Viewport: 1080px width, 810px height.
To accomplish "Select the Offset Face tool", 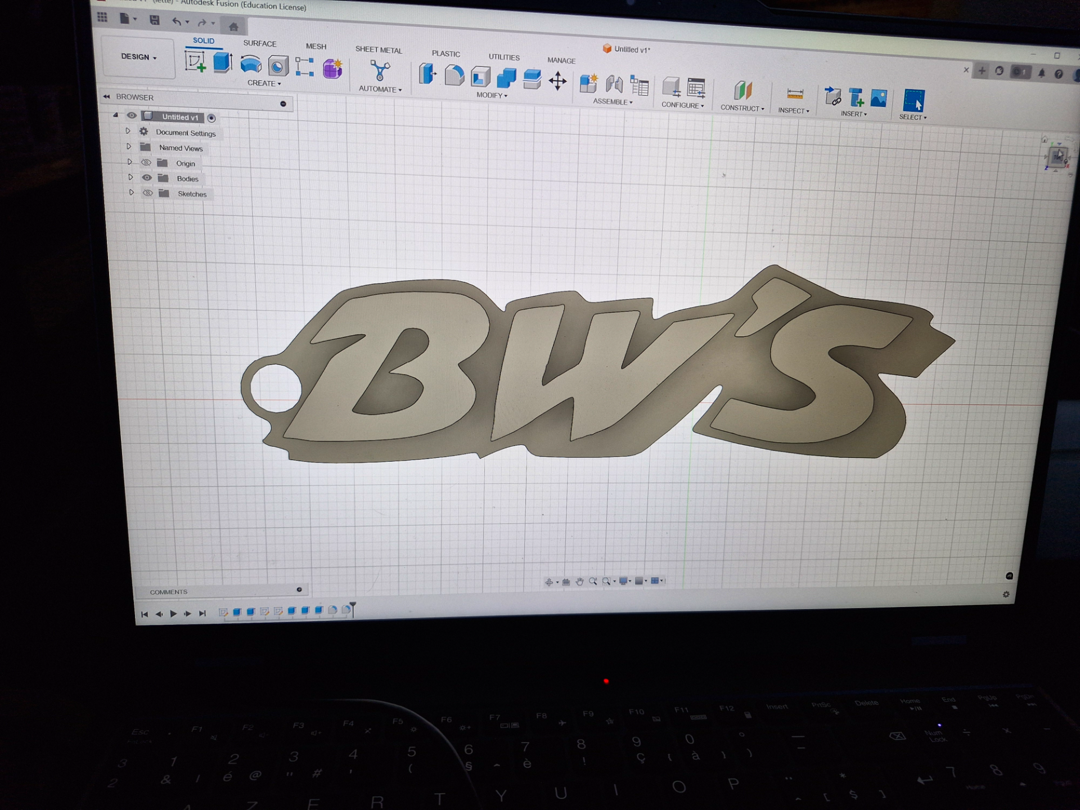I will [532, 79].
